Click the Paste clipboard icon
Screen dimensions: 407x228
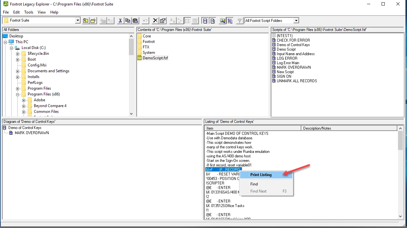coord(135,21)
